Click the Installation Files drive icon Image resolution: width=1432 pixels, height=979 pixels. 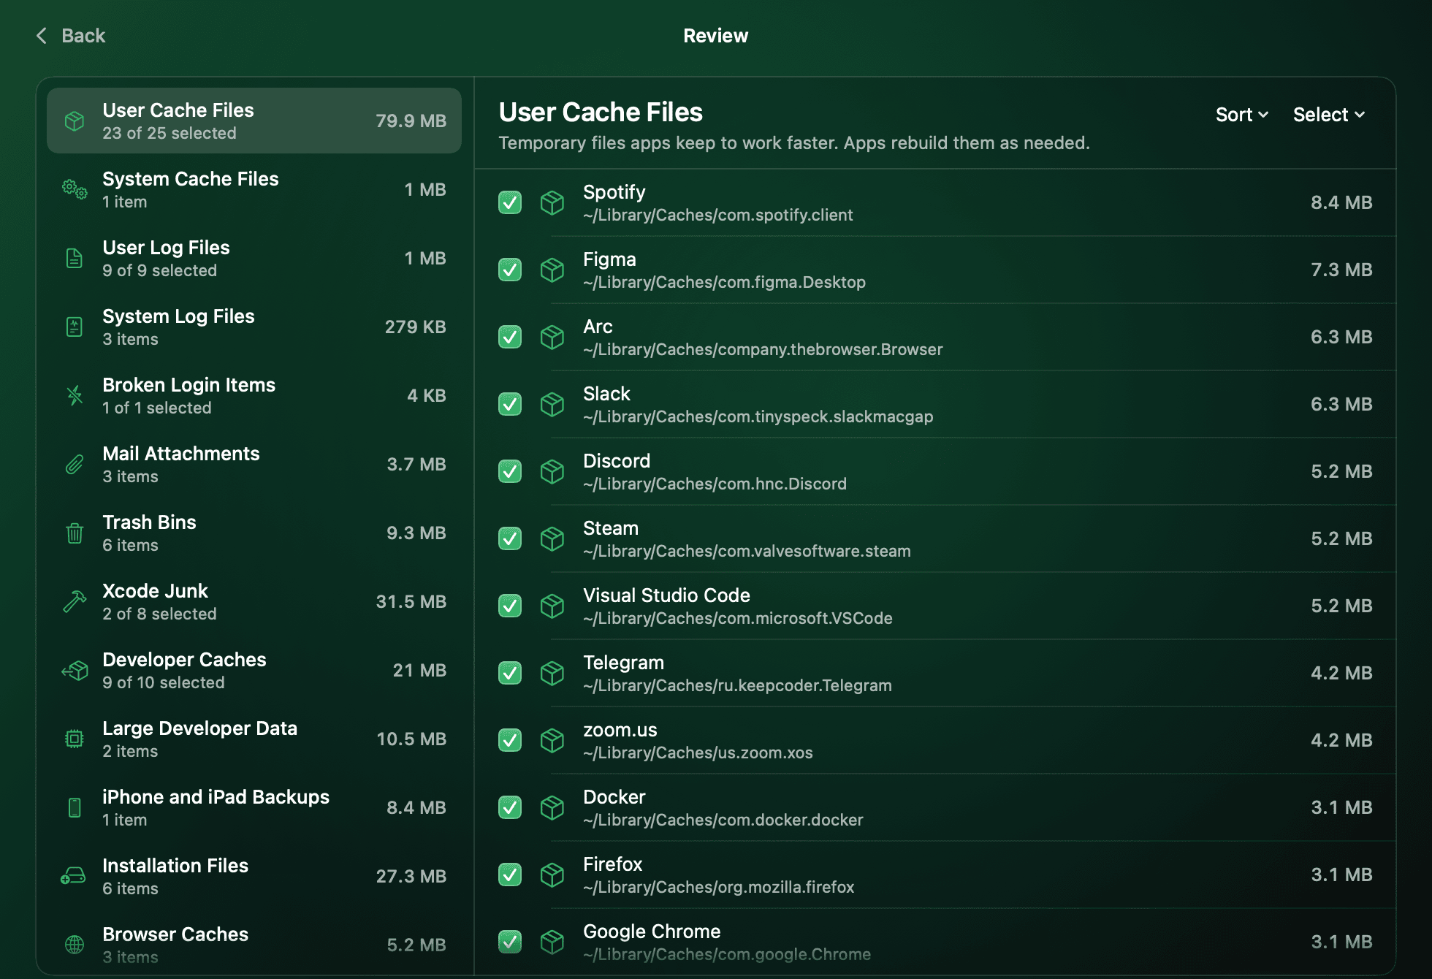coord(73,876)
